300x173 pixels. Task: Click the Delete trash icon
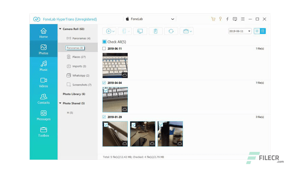point(155,31)
